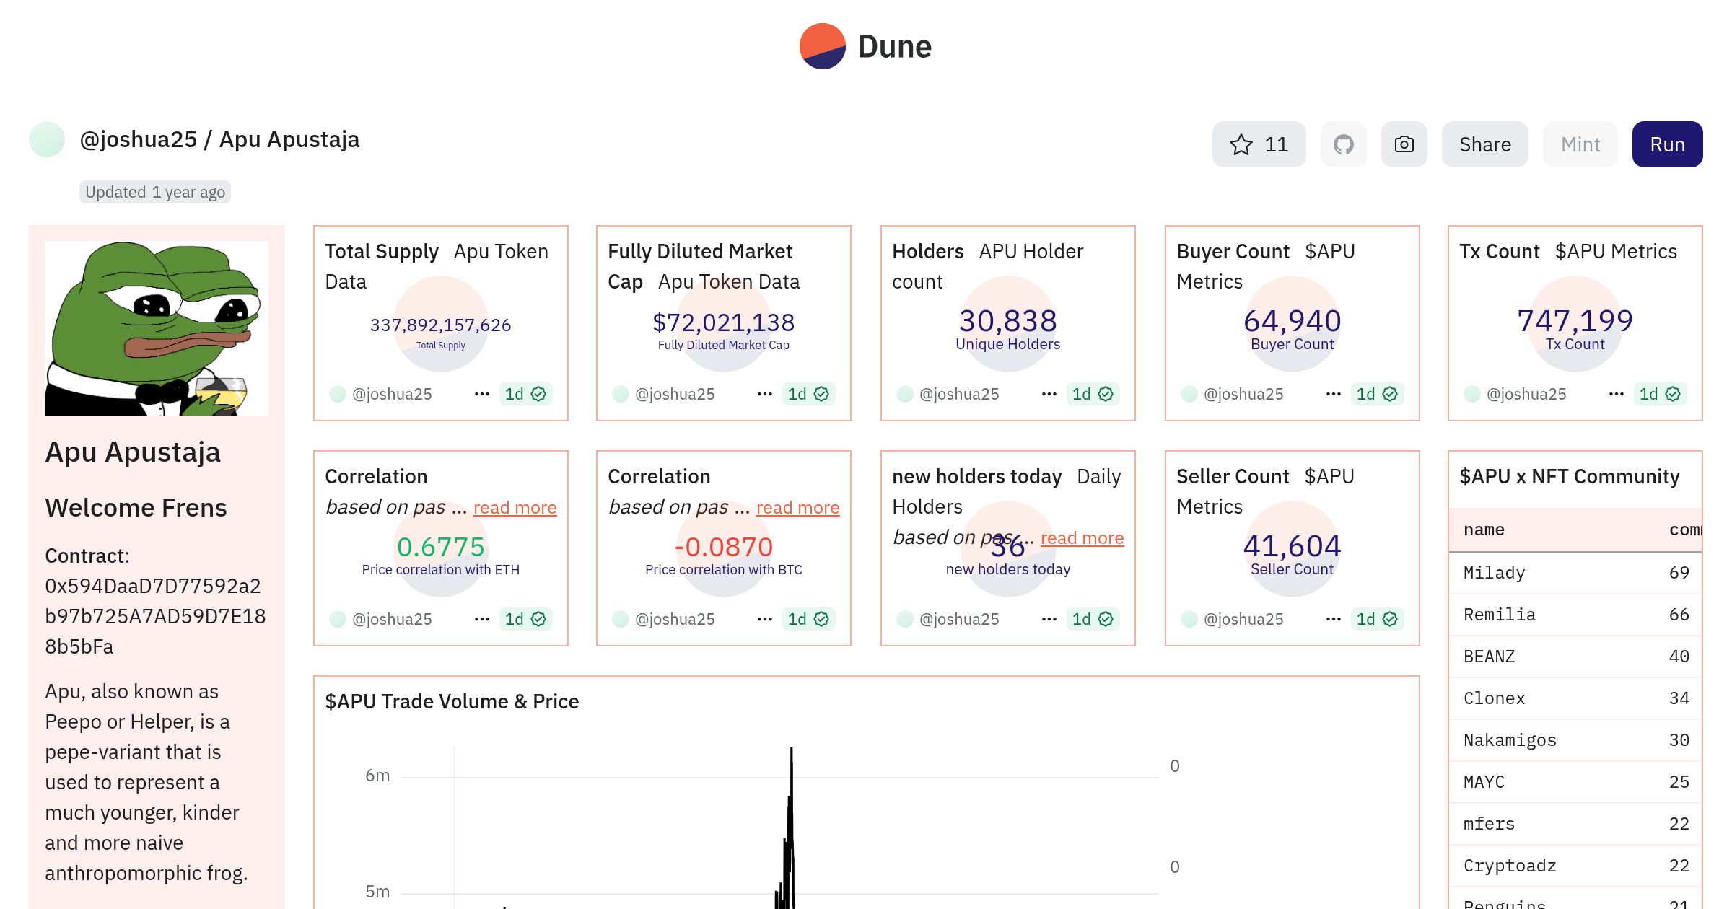The image size is (1732, 909).
Task: Click the -0.0870 BTC correlation value
Action: [723, 547]
